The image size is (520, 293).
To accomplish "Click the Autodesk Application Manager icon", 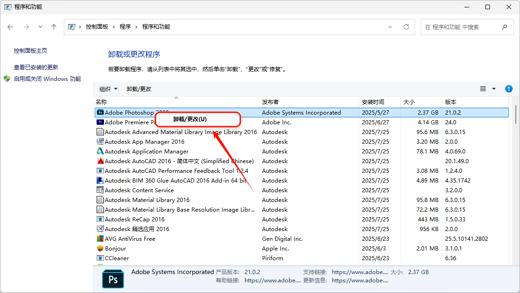I will tap(100, 151).
